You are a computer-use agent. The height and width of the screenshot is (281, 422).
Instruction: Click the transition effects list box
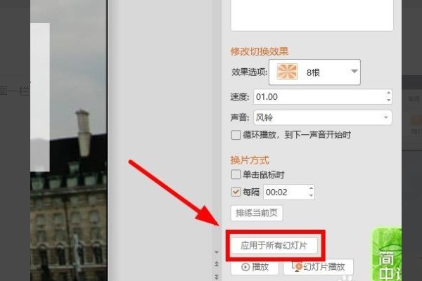312,15
